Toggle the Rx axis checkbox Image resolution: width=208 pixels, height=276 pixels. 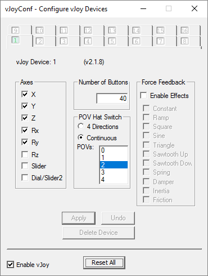(25, 130)
